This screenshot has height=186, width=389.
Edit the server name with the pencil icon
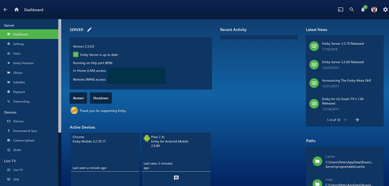tap(89, 30)
